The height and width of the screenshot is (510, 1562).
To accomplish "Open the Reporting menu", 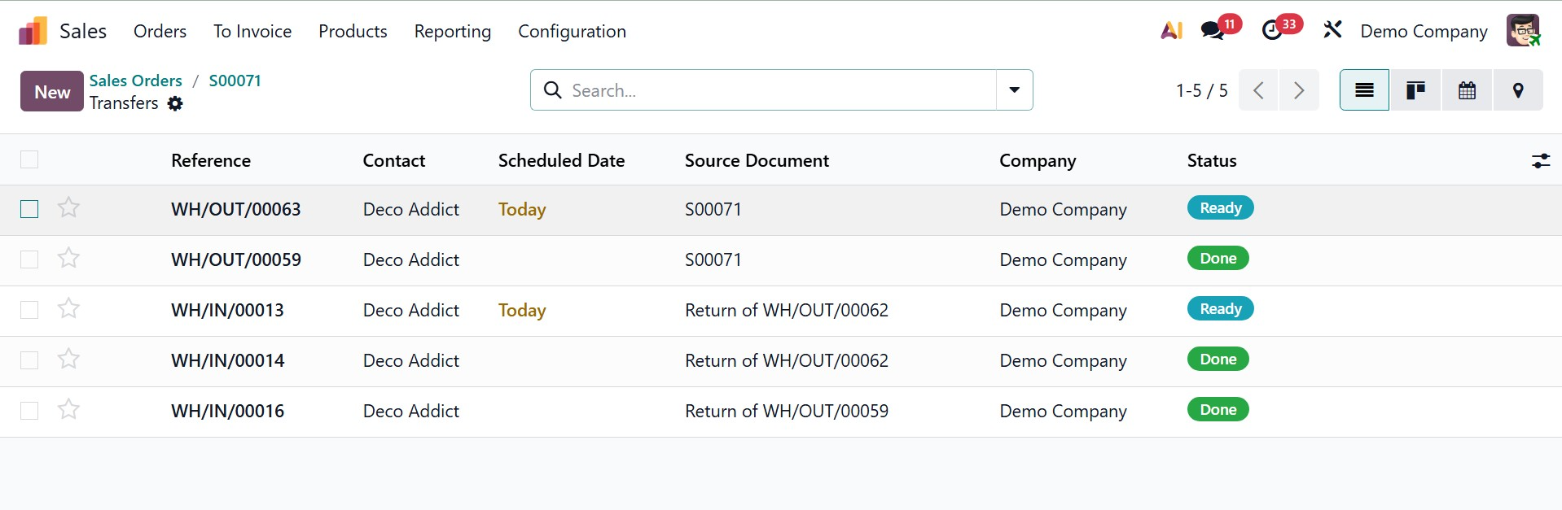I will (452, 31).
